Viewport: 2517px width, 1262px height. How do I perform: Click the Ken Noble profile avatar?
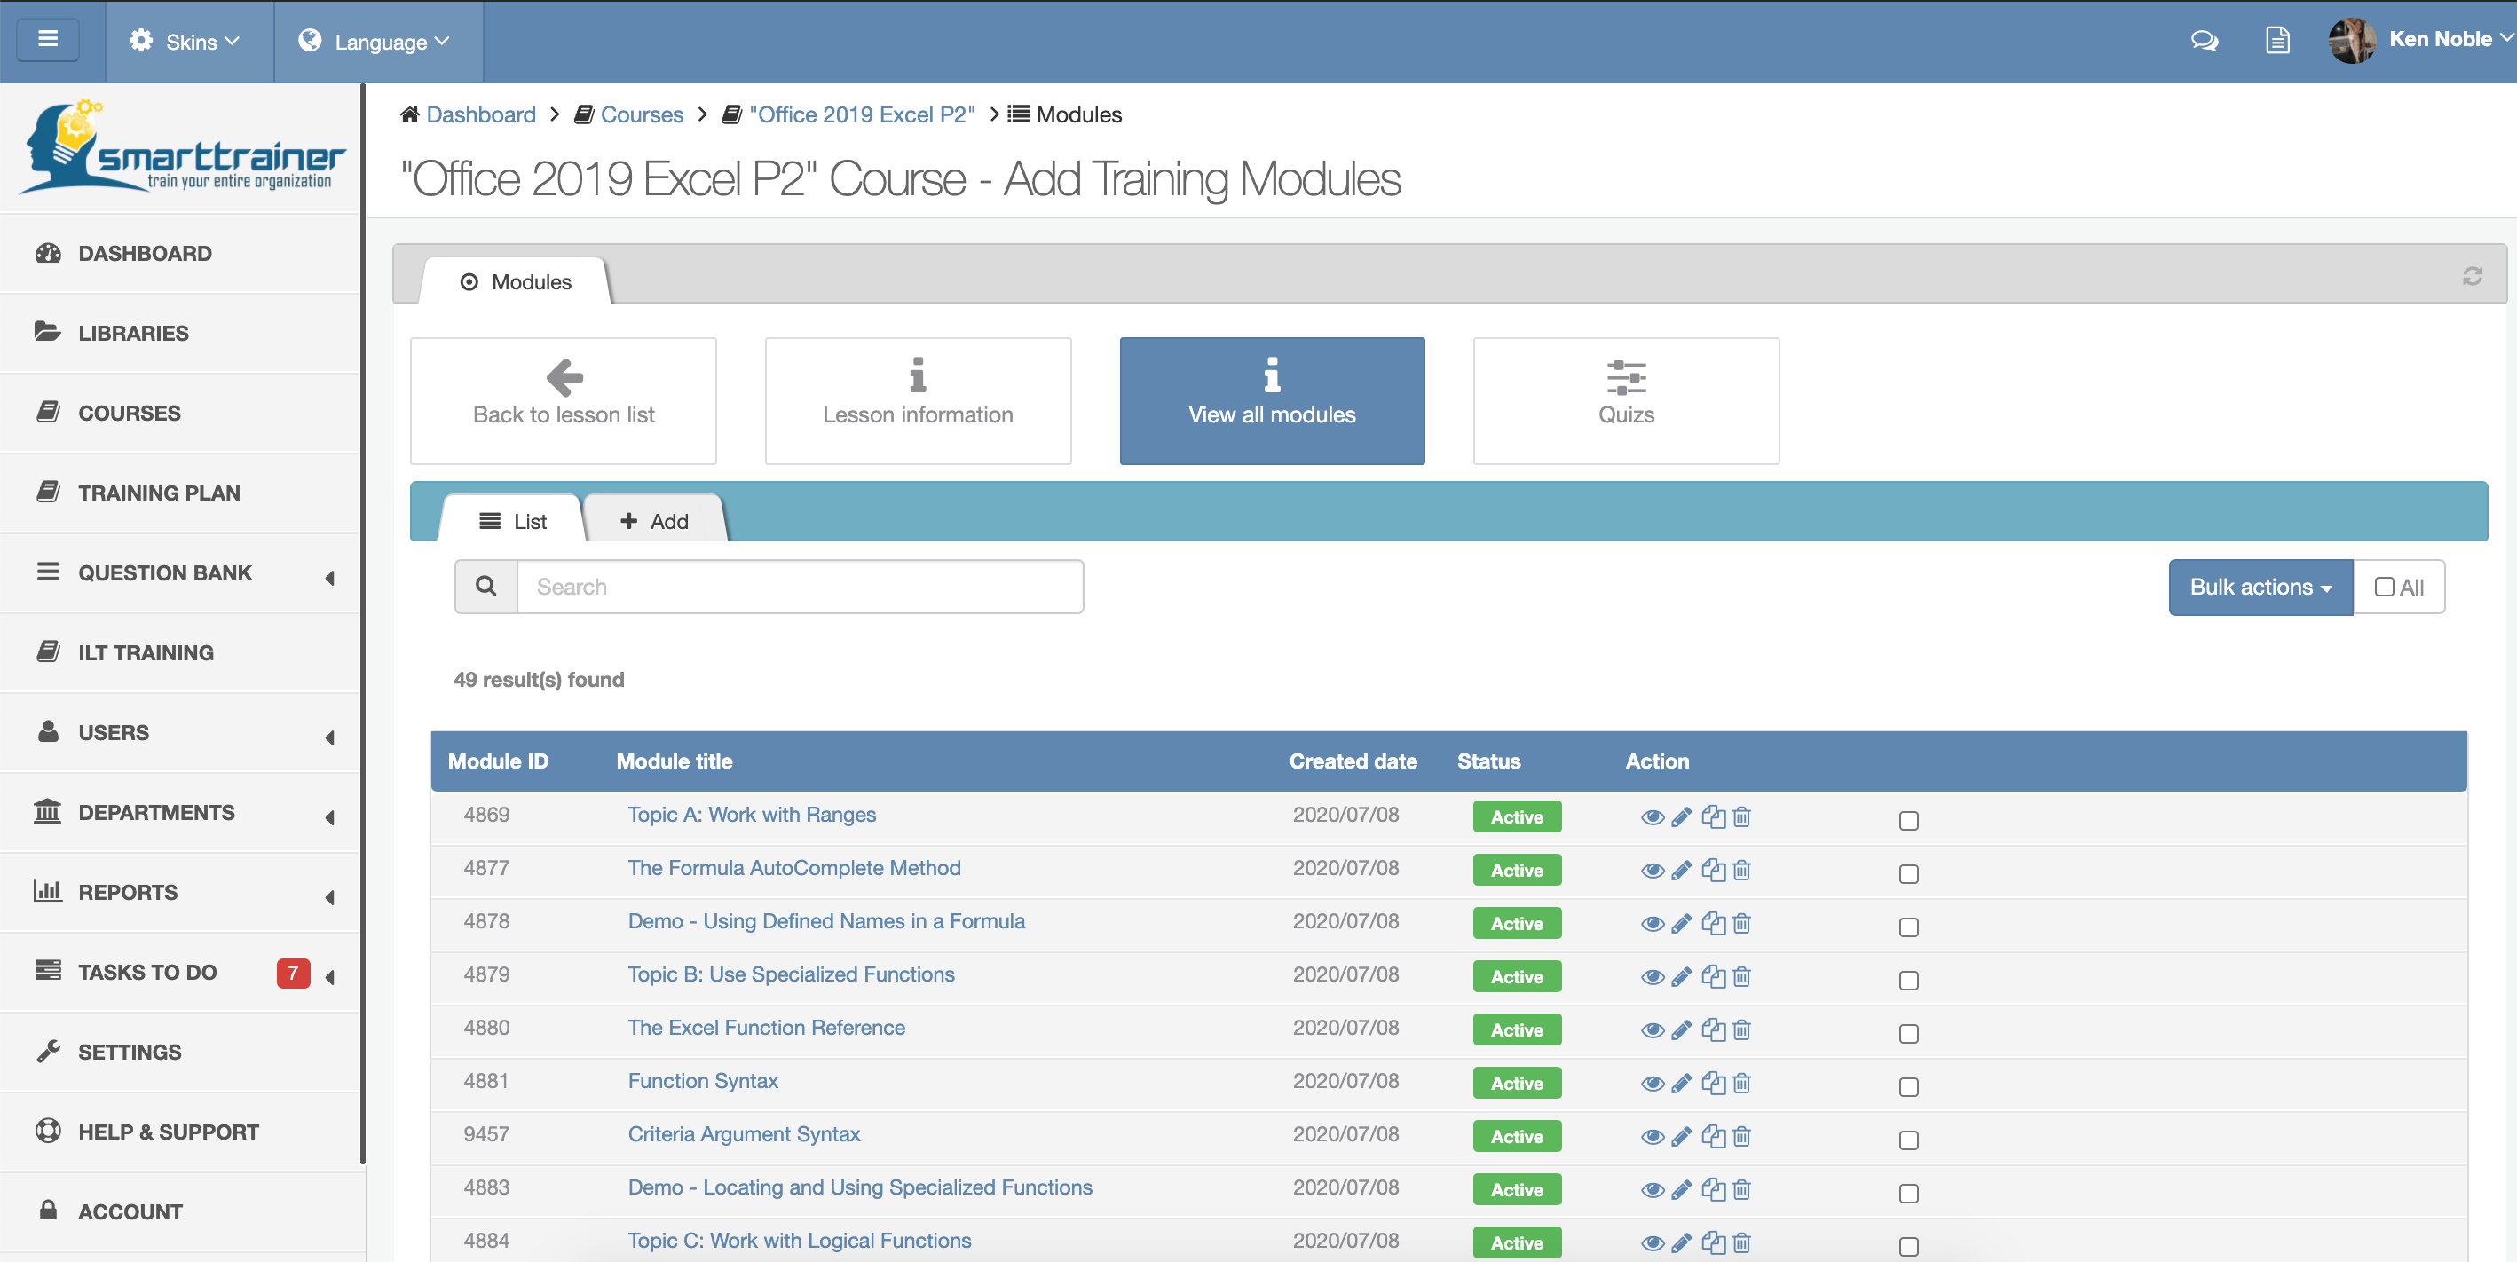[x=2351, y=41]
